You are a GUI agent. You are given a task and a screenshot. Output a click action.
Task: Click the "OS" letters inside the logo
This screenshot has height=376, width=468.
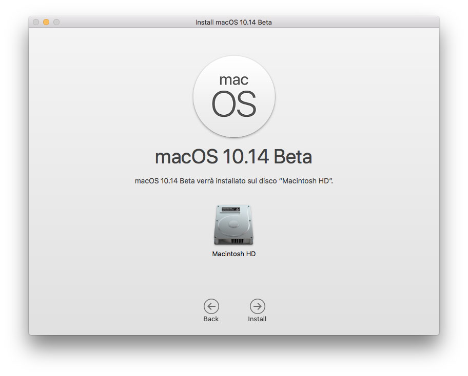233,105
